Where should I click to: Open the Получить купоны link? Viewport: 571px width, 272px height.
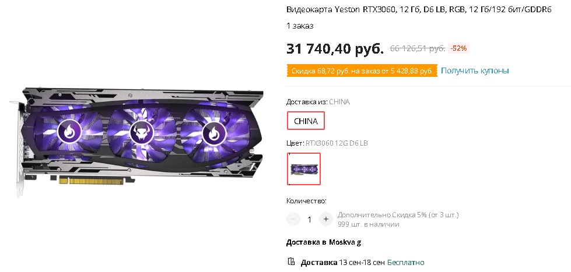point(475,70)
